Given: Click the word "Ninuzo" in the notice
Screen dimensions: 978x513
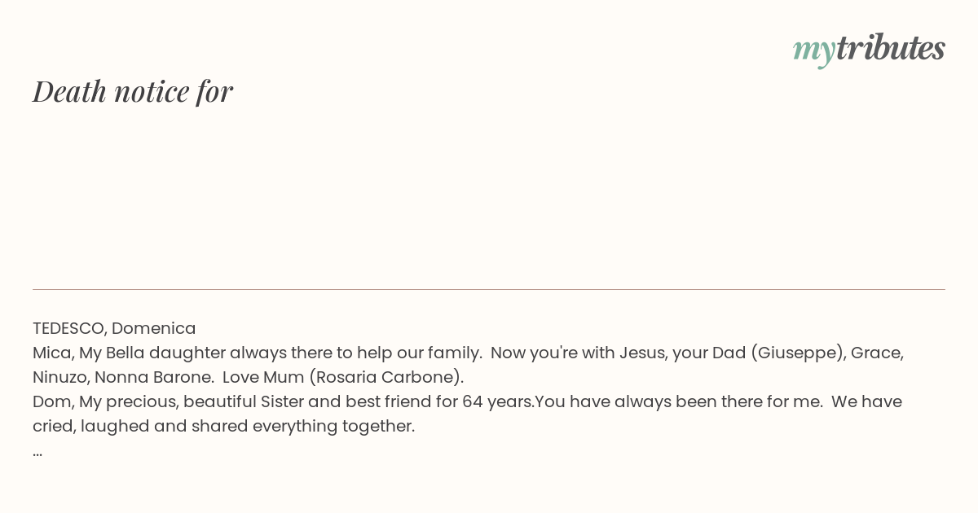Looking at the screenshot, I should (61, 377).
